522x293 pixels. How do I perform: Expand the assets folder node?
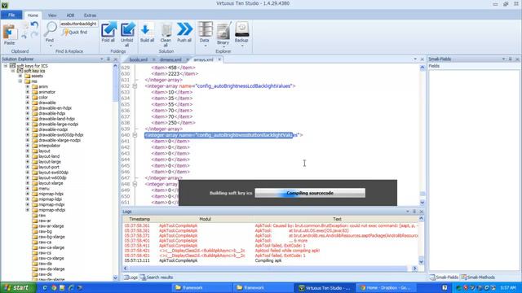pos(20,76)
